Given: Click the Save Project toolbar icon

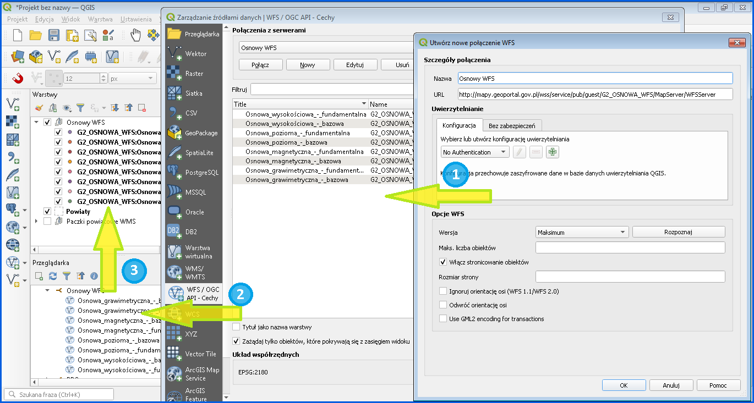Looking at the screenshot, I should point(54,36).
